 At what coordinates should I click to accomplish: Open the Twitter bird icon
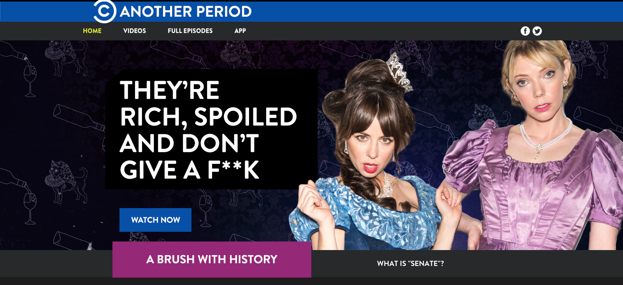click(x=537, y=31)
